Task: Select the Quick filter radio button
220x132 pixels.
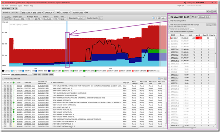Action: (3, 17)
